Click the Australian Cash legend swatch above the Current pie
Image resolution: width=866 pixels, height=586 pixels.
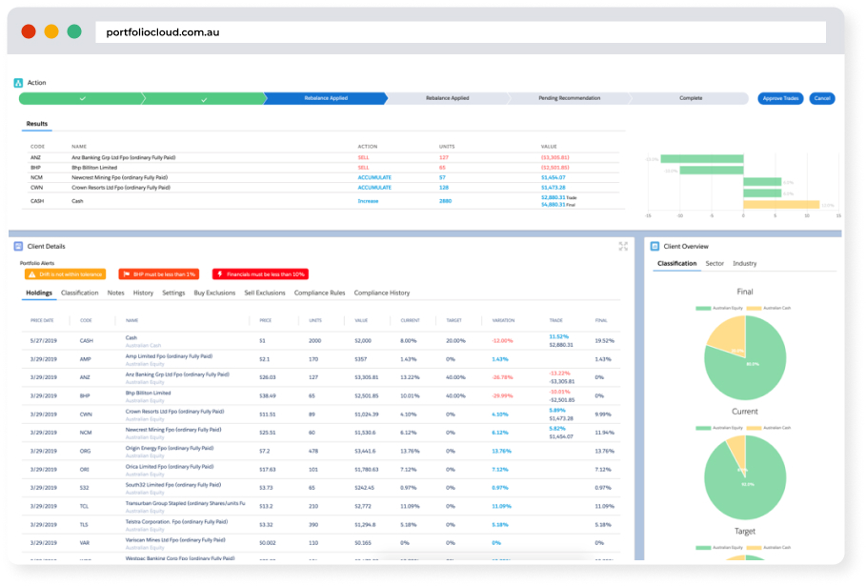pyautogui.click(x=754, y=428)
